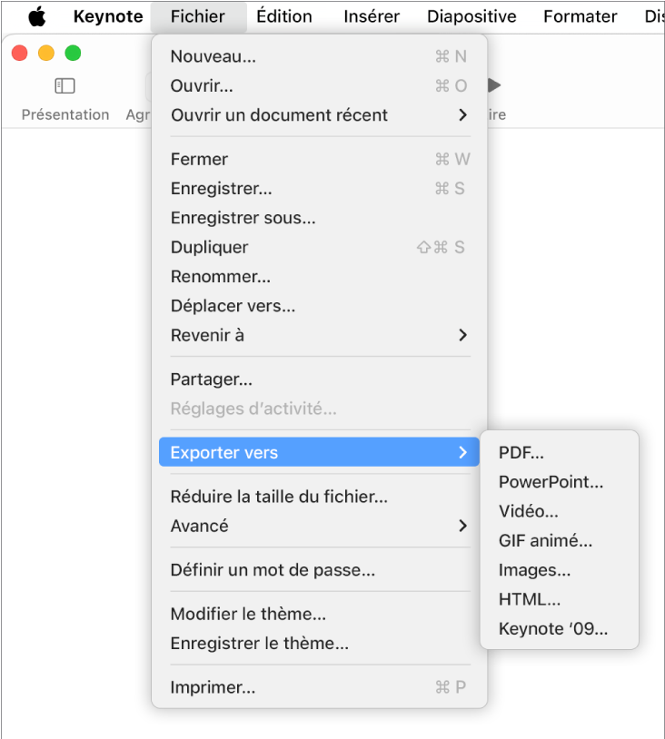Screen dimensions: 665x739
Task: Open the Formater menu
Action: coord(579,15)
